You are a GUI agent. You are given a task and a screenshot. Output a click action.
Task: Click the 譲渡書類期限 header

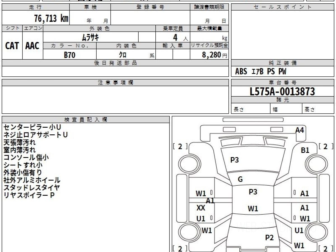pos(209,7)
